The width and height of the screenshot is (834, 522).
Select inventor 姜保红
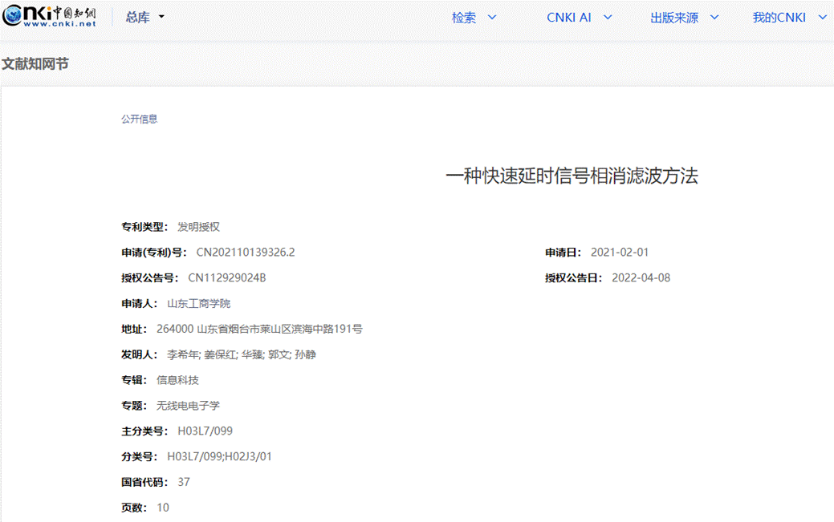click(x=219, y=354)
